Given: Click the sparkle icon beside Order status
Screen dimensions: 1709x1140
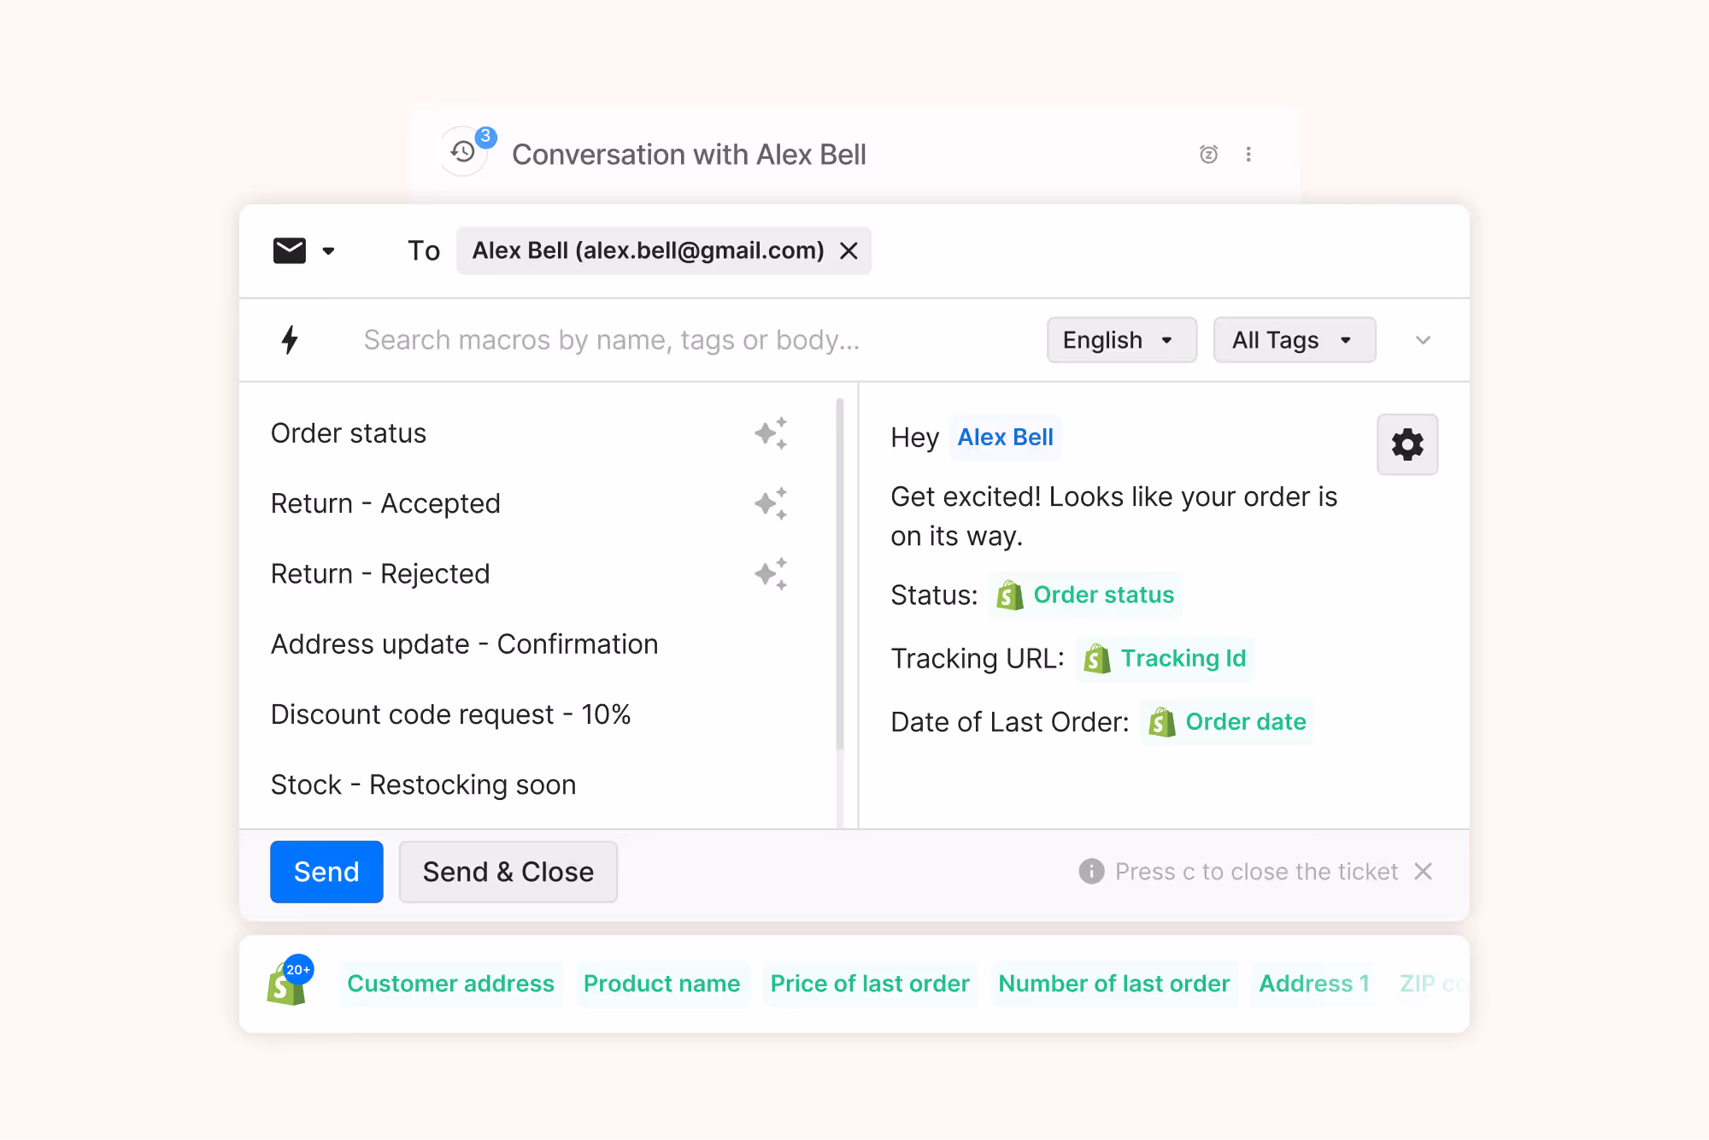Looking at the screenshot, I should [771, 433].
